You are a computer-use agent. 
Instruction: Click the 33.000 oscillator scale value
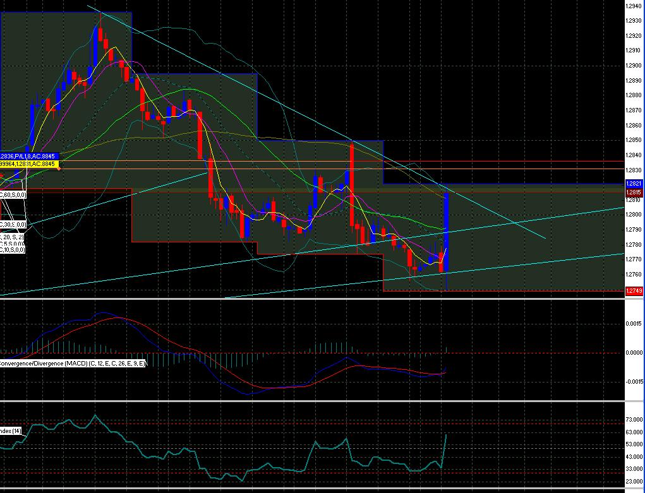pos(634,469)
